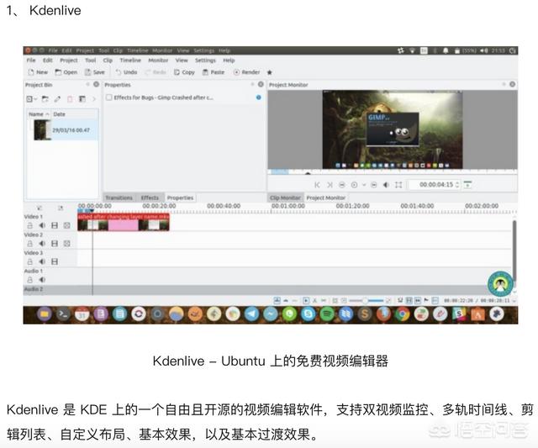Toggle the Effects for Bugs checkbox
The width and height of the screenshot is (538, 448).
[108, 98]
